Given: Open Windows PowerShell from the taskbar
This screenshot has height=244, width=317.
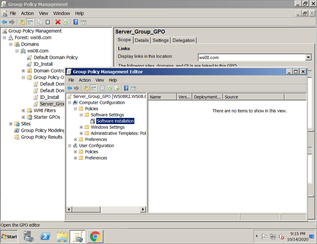Looking at the screenshot, I should pyautogui.click(x=46, y=236).
